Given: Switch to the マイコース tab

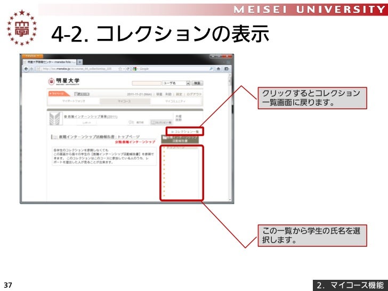Looking at the screenshot, I should tap(125, 101).
